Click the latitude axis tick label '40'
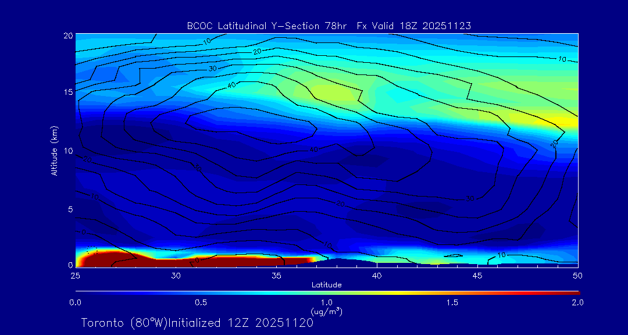This screenshot has height=335, width=628. click(377, 275)
